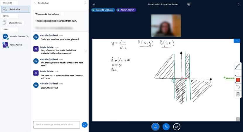
Task: Open the Public chat conversation
Action: tap(16, 9)
